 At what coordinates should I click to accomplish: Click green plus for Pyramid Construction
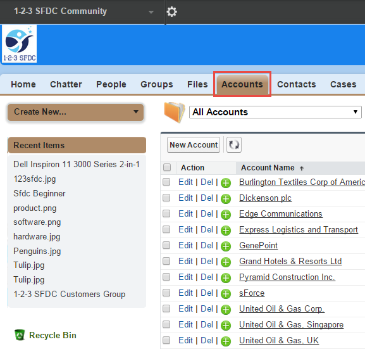[226, 278]
